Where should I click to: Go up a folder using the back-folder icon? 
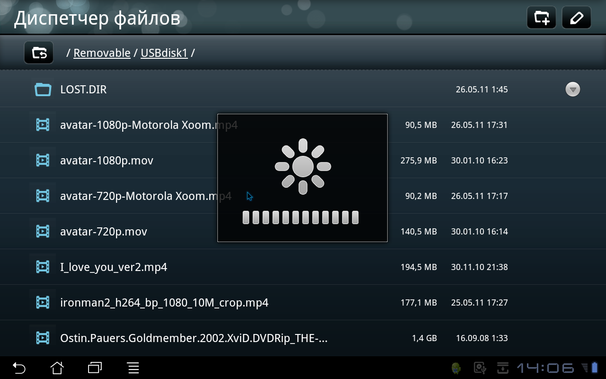point(39,53)
